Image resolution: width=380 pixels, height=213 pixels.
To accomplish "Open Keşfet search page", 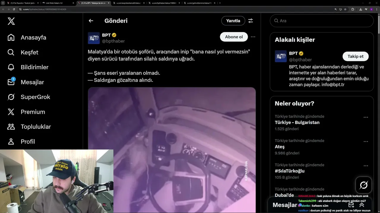I will click(23, 52).
